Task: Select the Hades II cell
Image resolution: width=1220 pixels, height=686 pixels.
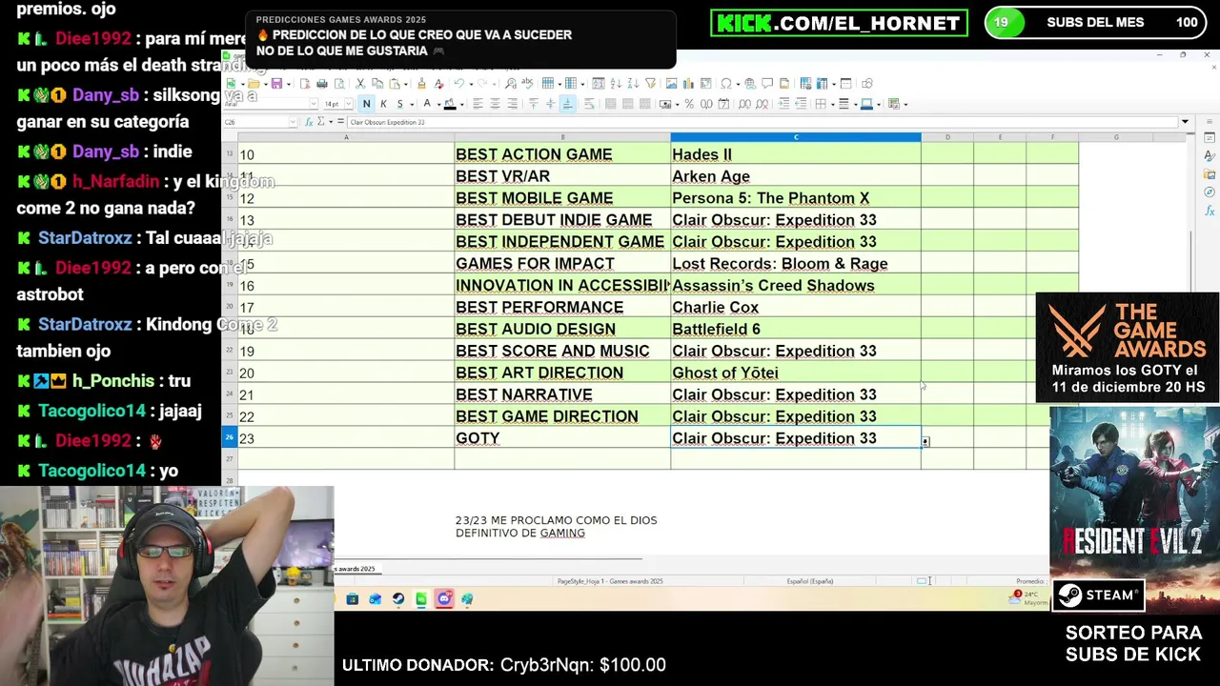Action: click(x=796, y=154)
